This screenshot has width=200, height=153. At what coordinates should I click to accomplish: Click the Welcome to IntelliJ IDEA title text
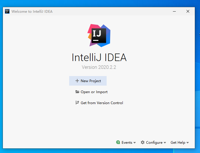[32, 12]
